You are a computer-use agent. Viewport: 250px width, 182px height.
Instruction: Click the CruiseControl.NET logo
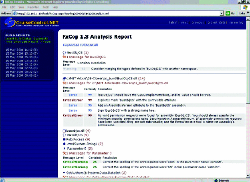(33, 23)
